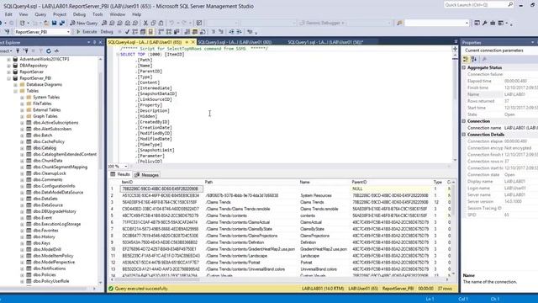Toggle Results to Grid icon
The image size is (538, 303).
(194, 32)
